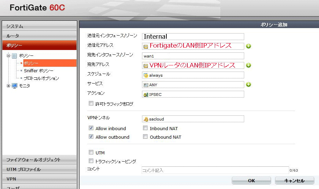Viewport: 319px width, 189px height.
Task: Enable 許可トラフィックをログ checkbox
Action: click(x=91, y=103)
